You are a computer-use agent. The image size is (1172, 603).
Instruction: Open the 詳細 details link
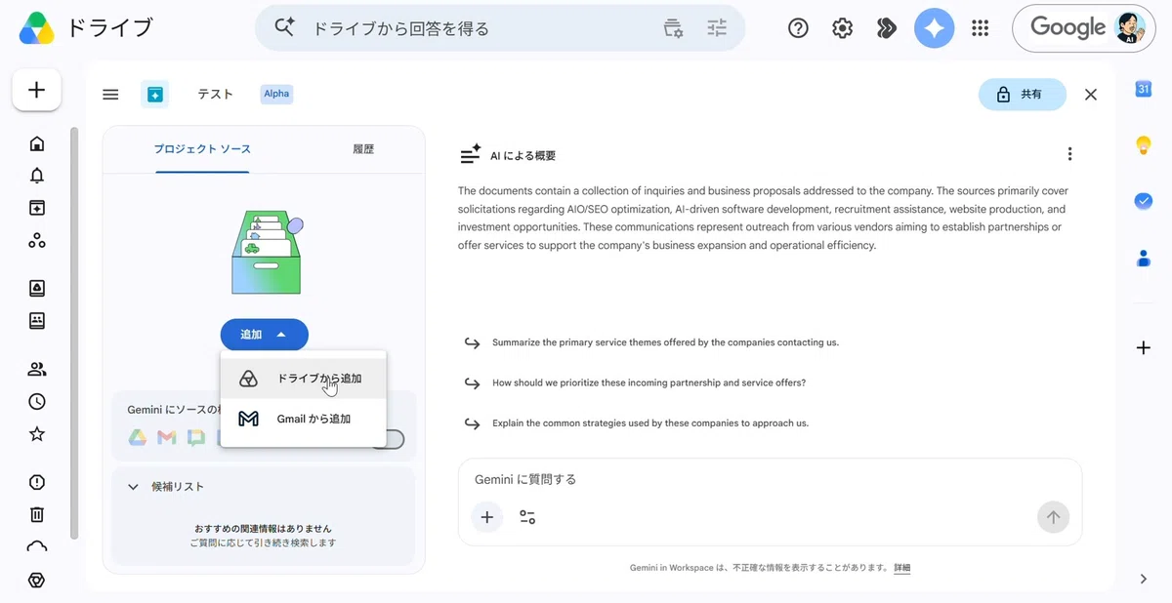[901, 568]
